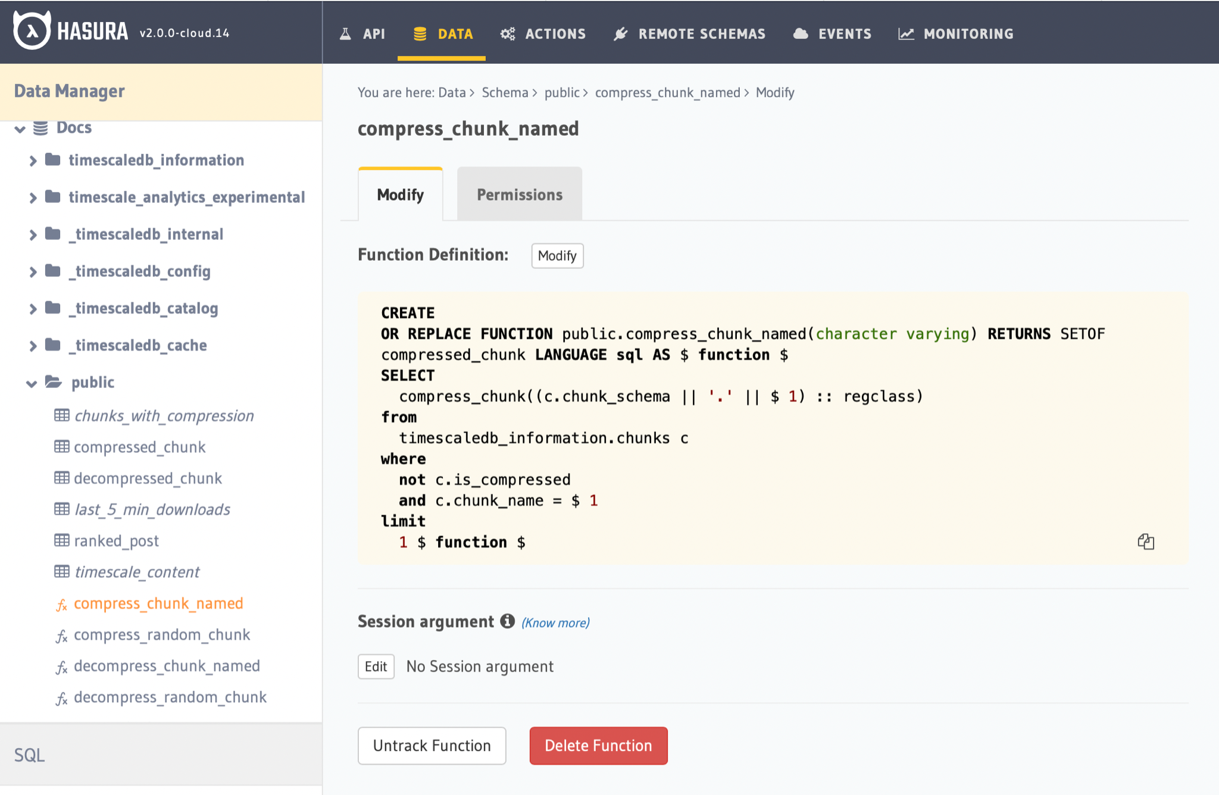Image resolution: width=1219 pixels, height=795 pixels.
Task: Select the compress_chunk_named function
Action: click(x=158, y=603)
